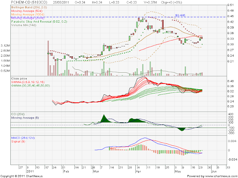
Task: Click the 23 date tick label
Action: (x=201, y=168)
